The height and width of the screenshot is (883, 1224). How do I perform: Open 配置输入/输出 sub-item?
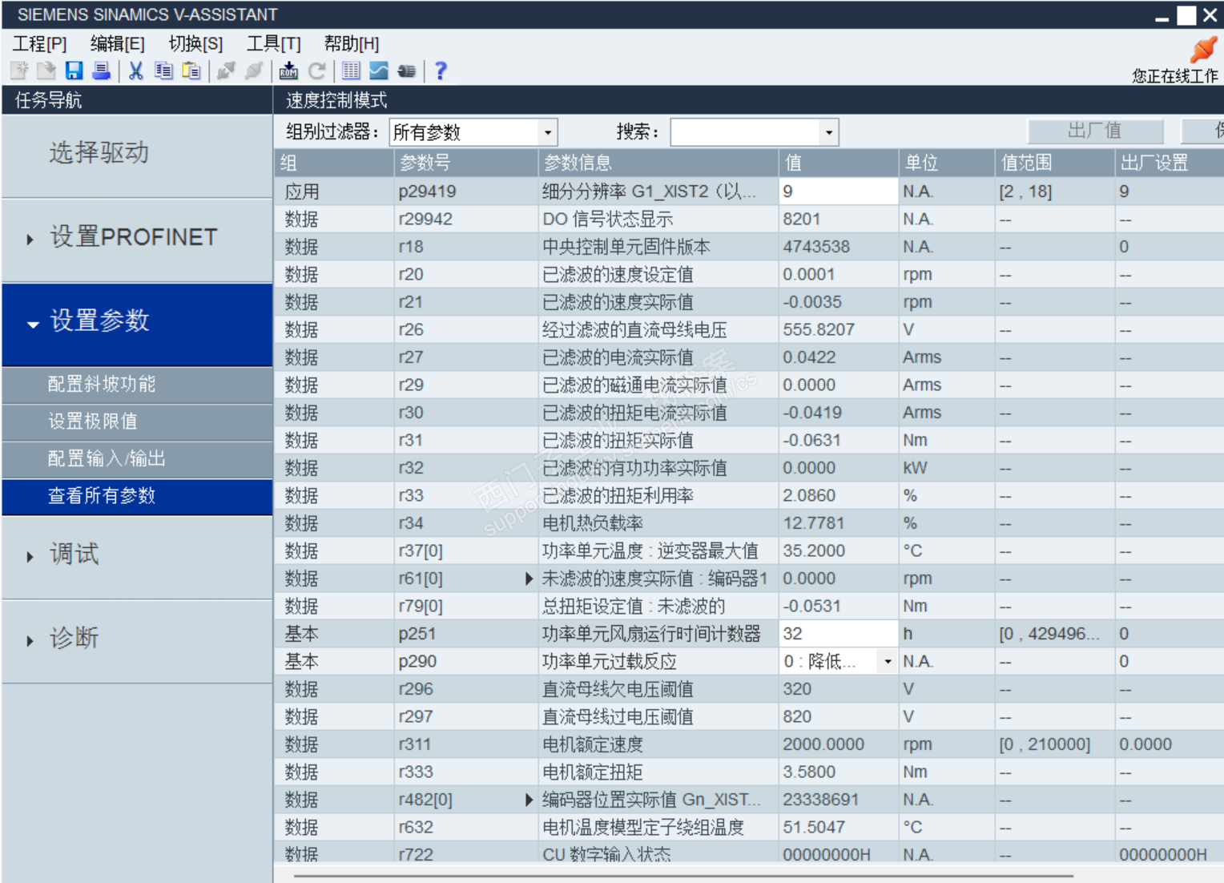pos(137,459)
